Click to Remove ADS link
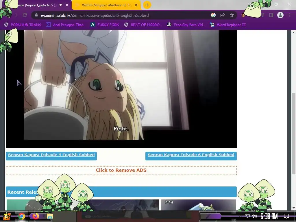Image resolution: width=296 pixels, height=222 pixels. [121, 170]
